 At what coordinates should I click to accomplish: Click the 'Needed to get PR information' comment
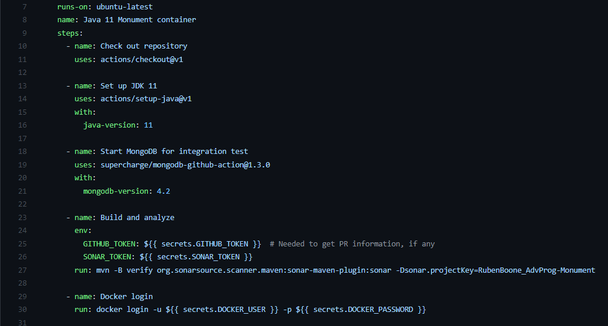[x=353, y=244]
